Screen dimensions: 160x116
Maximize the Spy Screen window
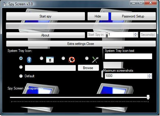(x=141, y=3)
